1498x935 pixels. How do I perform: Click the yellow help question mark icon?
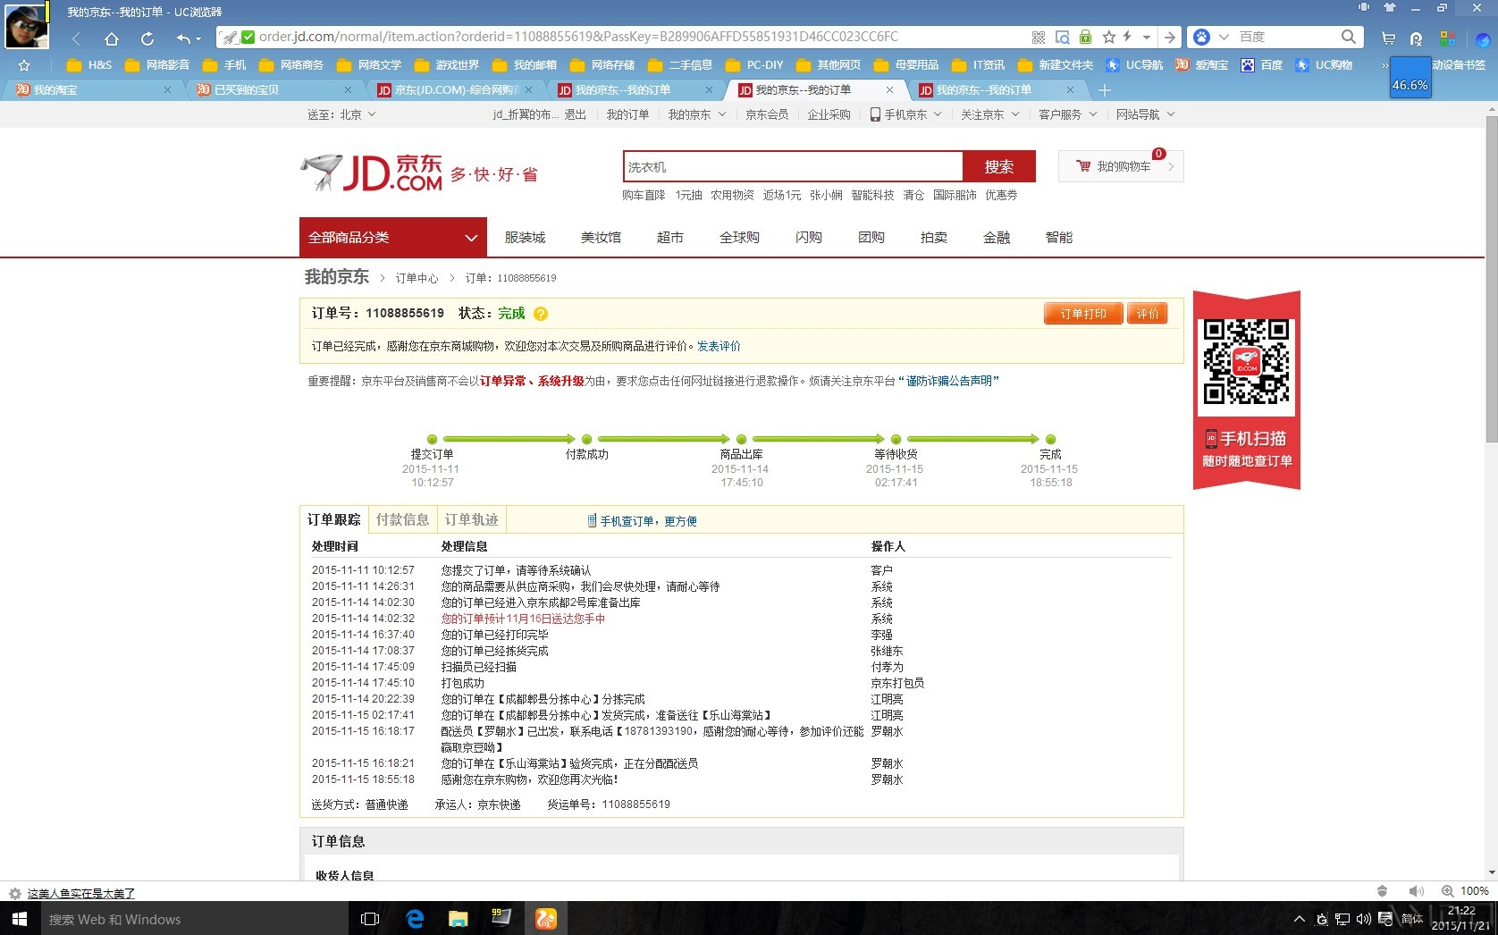coord(541,314)
